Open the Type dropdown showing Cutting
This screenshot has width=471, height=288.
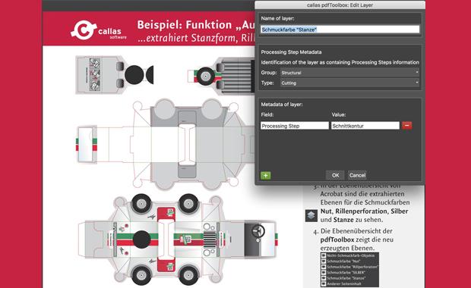[349, 83]
